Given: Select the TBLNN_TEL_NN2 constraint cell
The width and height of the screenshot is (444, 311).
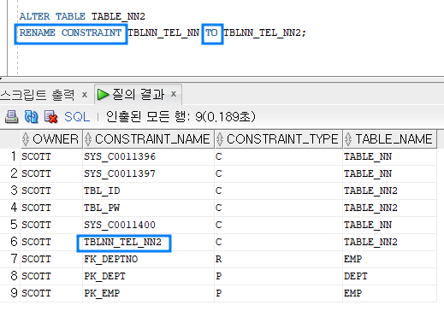Looking at the screenshot, I should point(149,242).
